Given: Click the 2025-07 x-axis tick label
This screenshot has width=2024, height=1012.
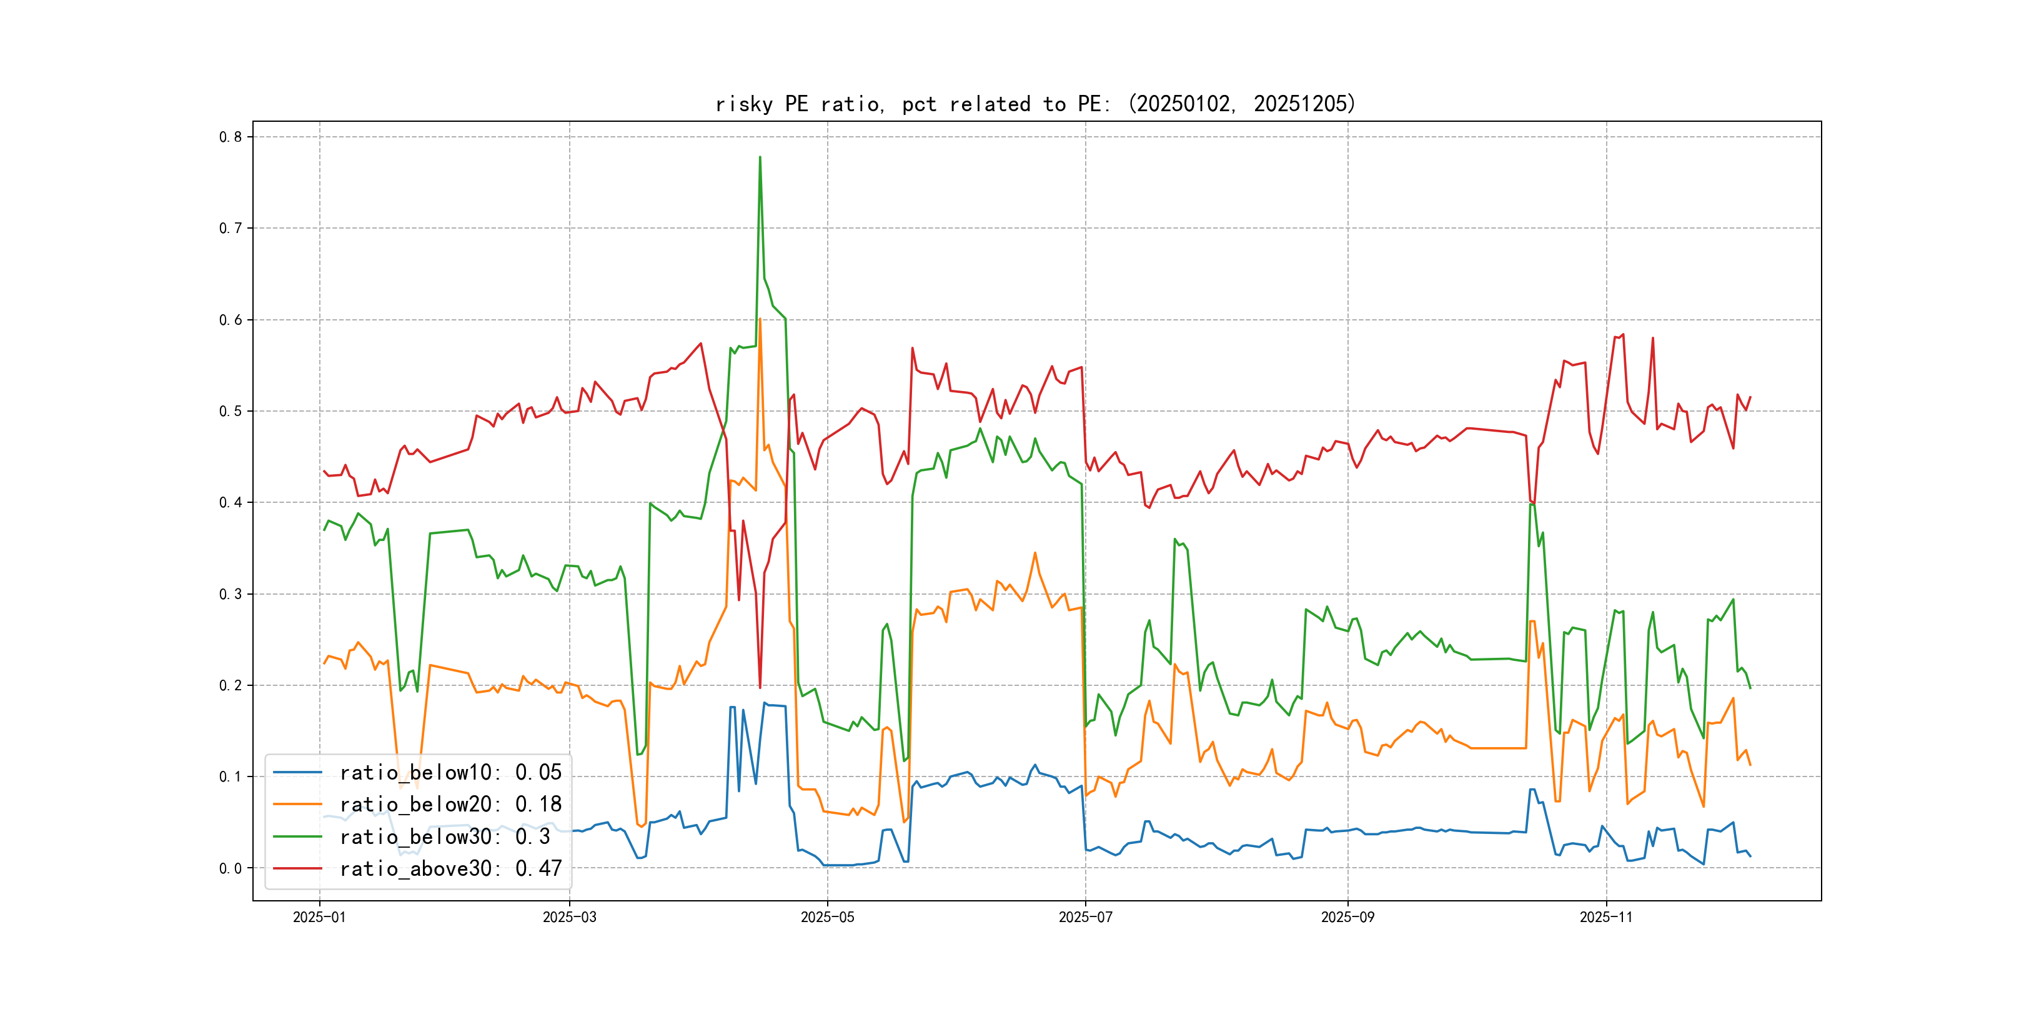Looking at the screenshot, I should click(x=1085, y=917).
